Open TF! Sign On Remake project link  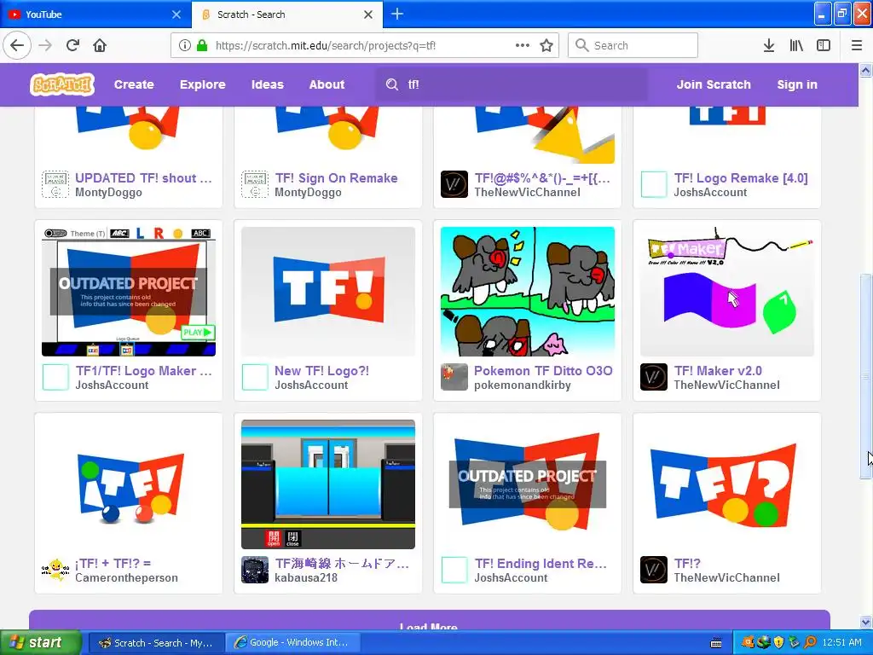point(336,178)
